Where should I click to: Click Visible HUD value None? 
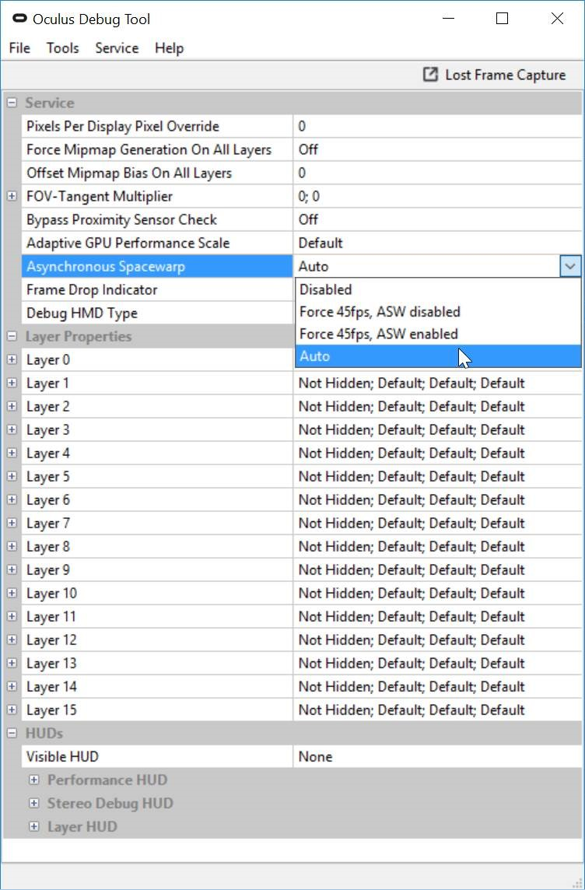(x=437, y=757)
